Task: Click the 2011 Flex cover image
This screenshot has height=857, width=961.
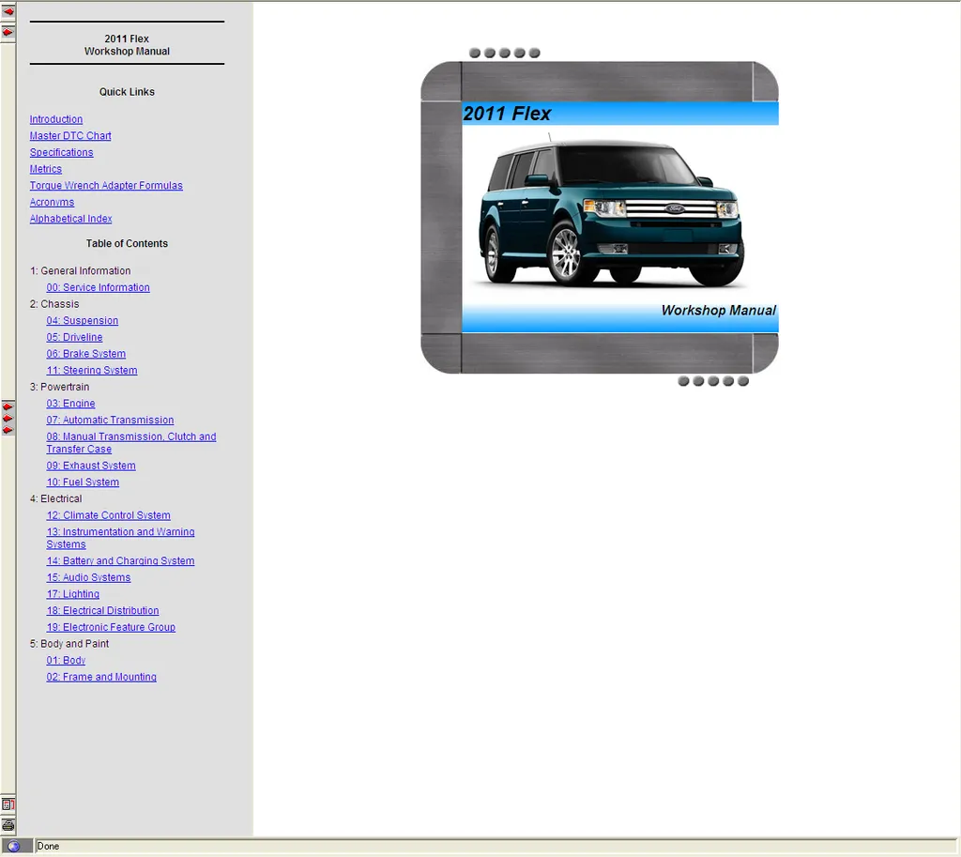Action: 600,217
